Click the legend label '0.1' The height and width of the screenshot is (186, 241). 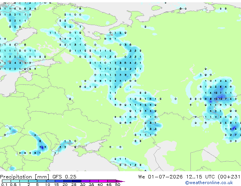pyautogui.click(x=4, y=184)
